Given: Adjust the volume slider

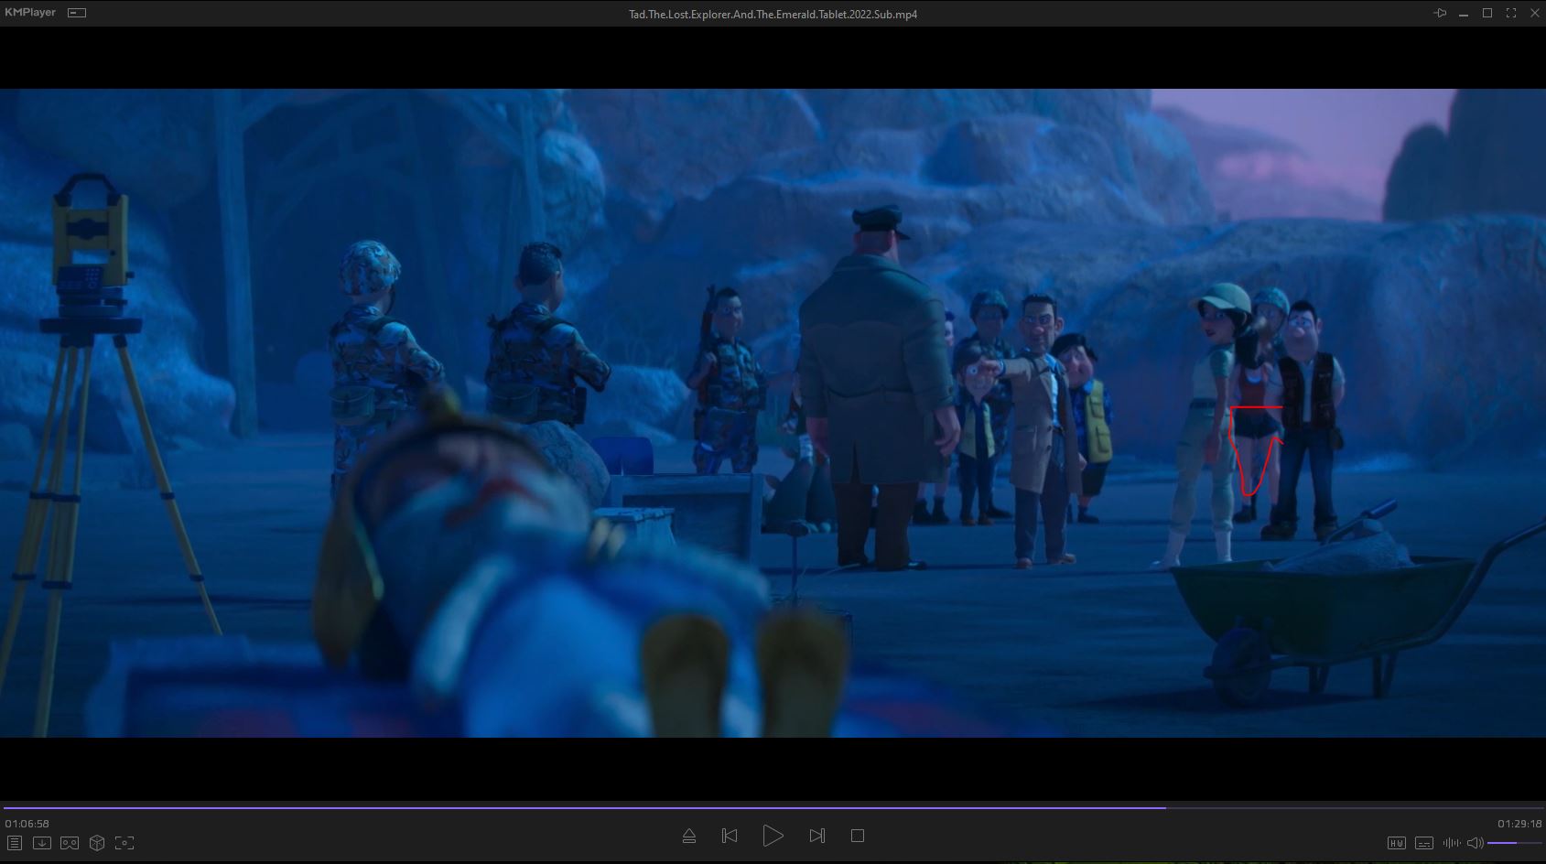Looking at the screenshot, I should tap(1514, 843).
